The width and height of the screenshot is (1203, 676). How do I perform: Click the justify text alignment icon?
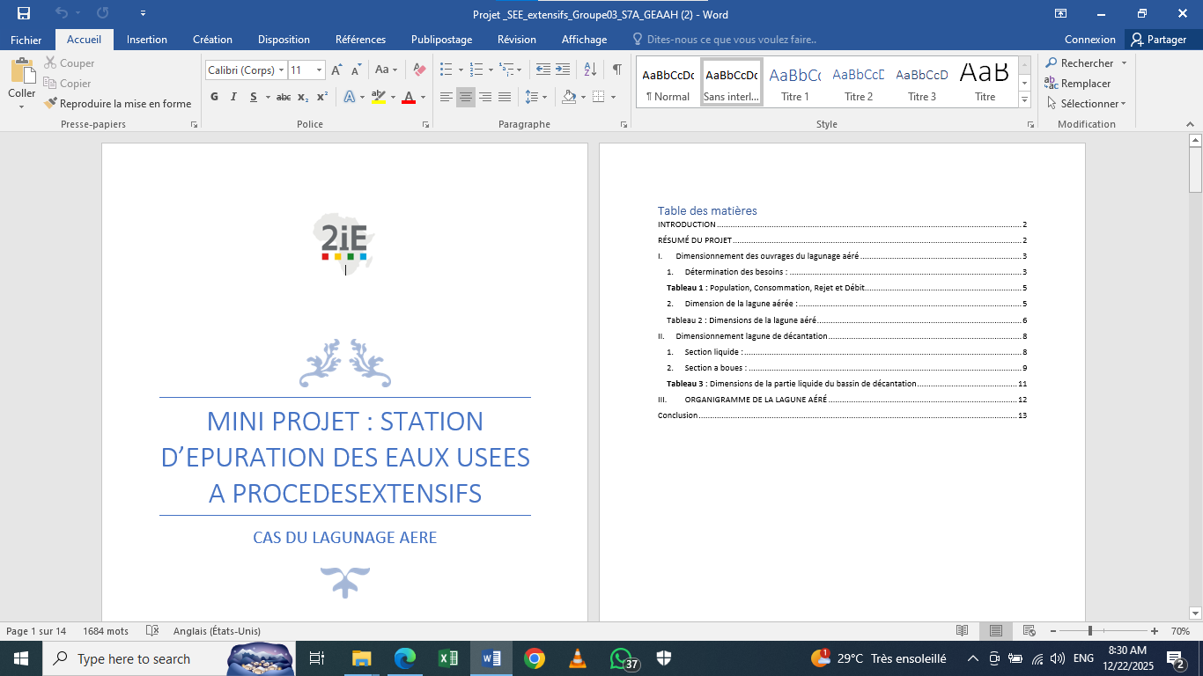505,97
